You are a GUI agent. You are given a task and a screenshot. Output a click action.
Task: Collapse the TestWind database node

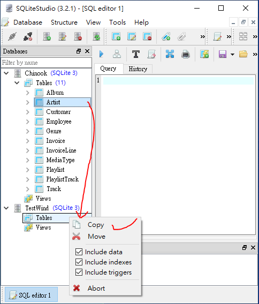click(x=6, y=208)
